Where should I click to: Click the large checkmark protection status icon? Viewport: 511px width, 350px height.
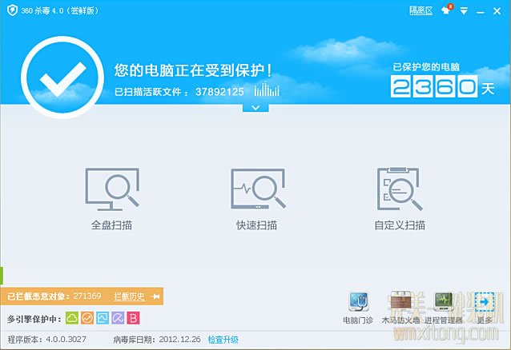[x=62, y=77]
